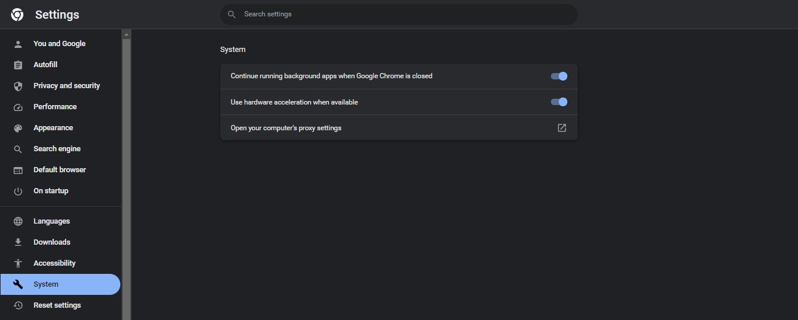Open Reset settings page

click(57, 305)
